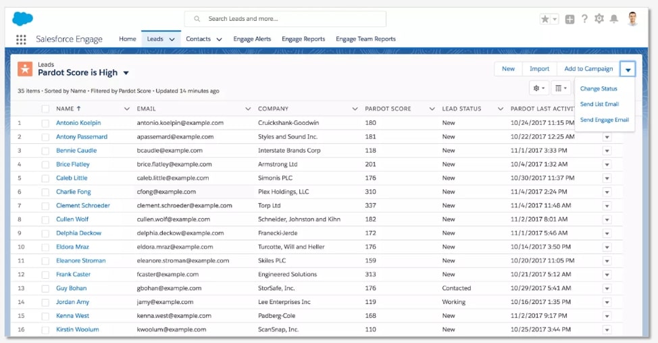Click the Import button

coord(539,69)
